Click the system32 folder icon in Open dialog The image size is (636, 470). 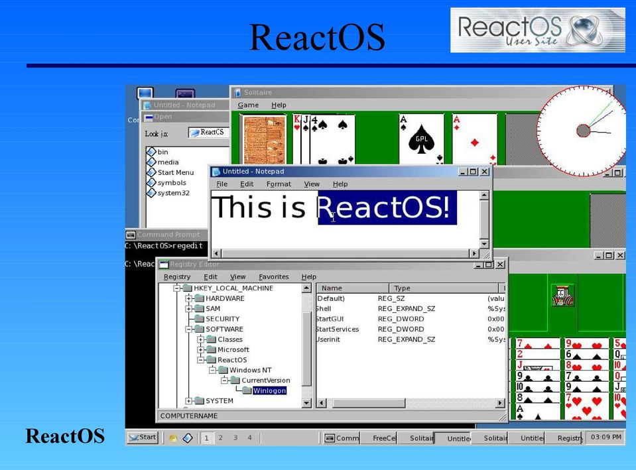[151, 193]
